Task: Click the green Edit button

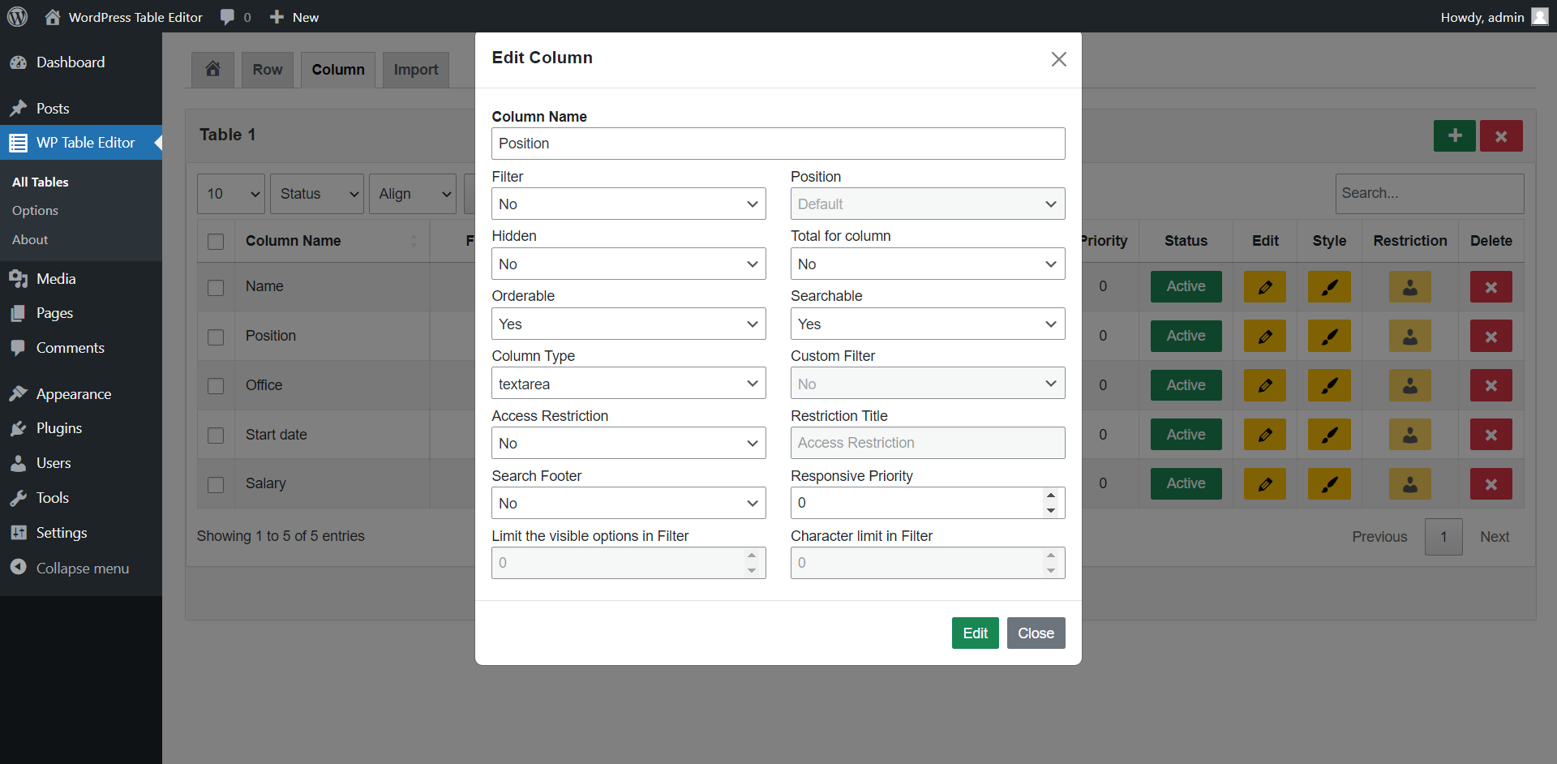Action: click(975, 633)
